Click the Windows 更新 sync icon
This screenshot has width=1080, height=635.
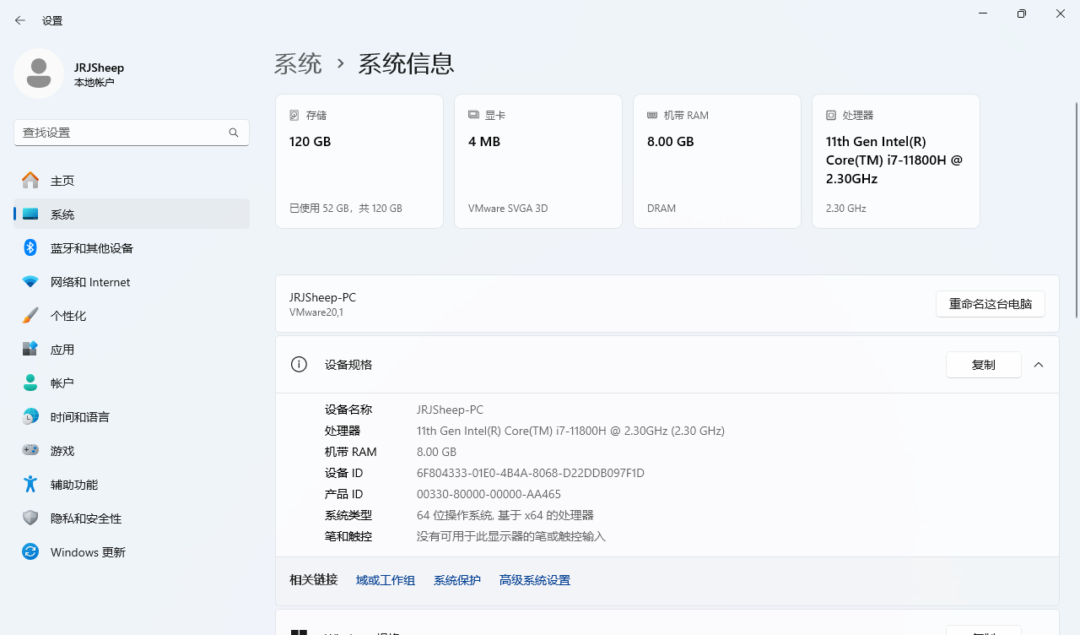point(30,551)
